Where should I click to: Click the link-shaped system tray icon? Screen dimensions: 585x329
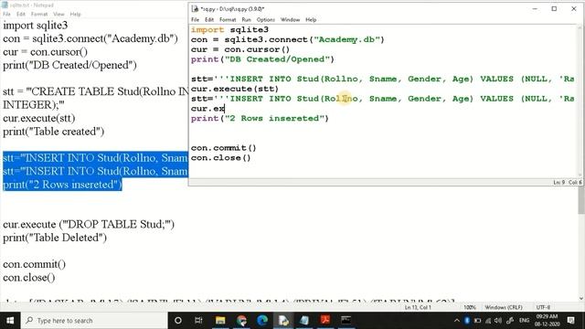tap(510, 321)
